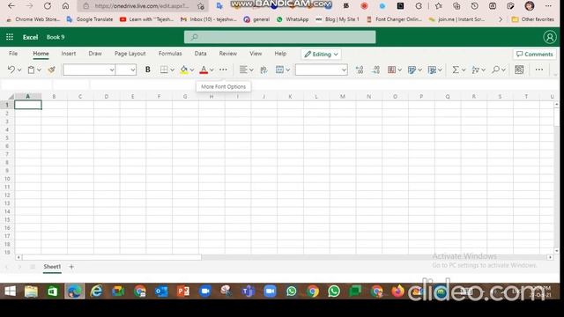Add a new sheet with plus

click(71, 267)
